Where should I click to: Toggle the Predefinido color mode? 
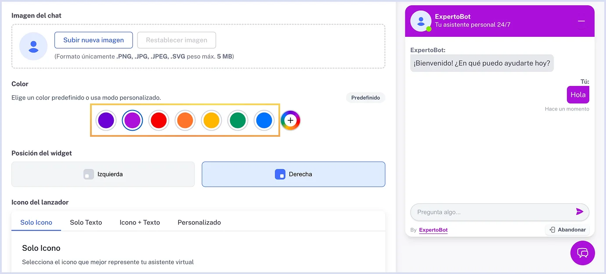click(x=365, y=97)
